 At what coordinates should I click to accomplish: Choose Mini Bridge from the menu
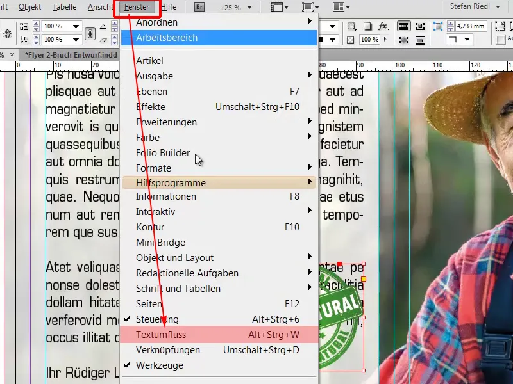click(x=219, y=243)
